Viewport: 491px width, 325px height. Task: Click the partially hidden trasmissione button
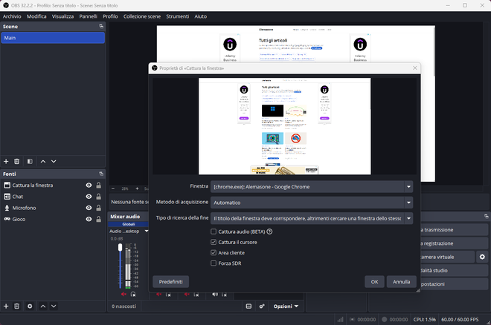click(454, 230)
